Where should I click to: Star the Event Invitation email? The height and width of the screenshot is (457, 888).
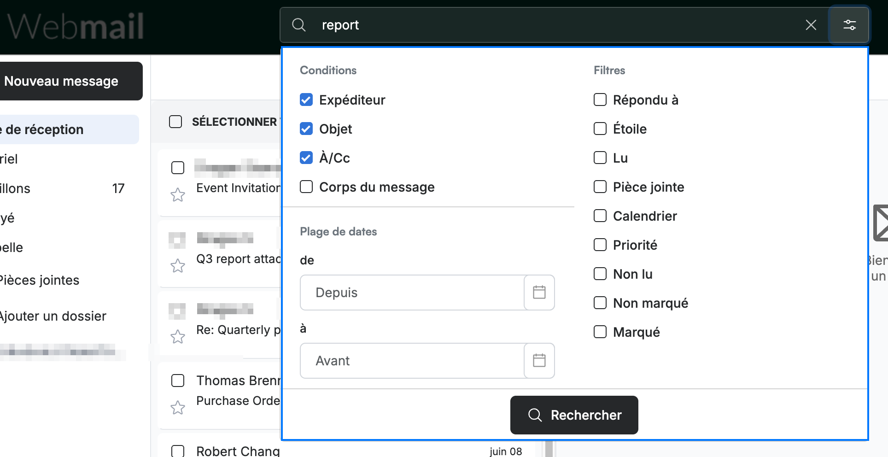click(x=178, y=195)
